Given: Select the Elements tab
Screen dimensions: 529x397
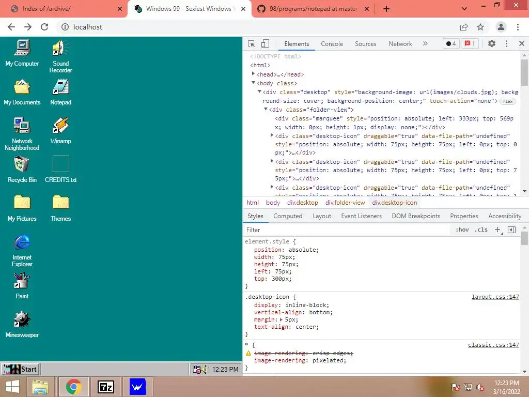Looking at the screenshot, I should coord(297,44).
